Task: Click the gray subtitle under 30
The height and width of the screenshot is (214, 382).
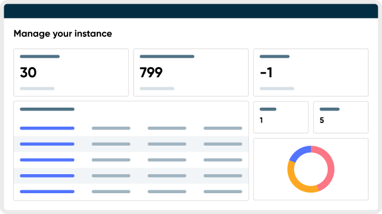Action: coord(37,89)
